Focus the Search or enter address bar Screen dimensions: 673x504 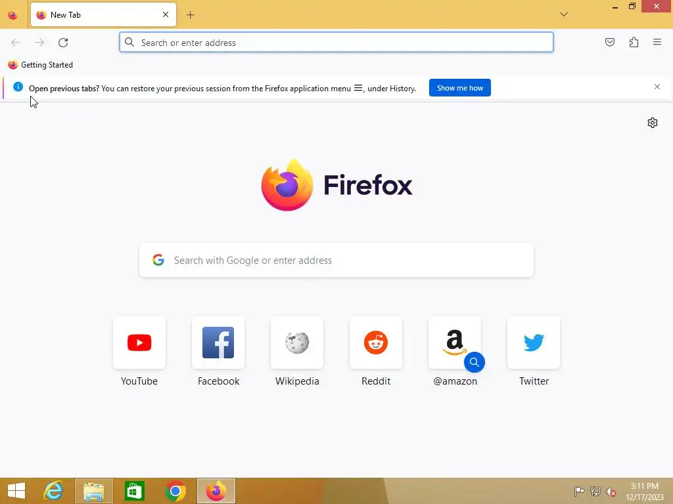coord(336,43)
